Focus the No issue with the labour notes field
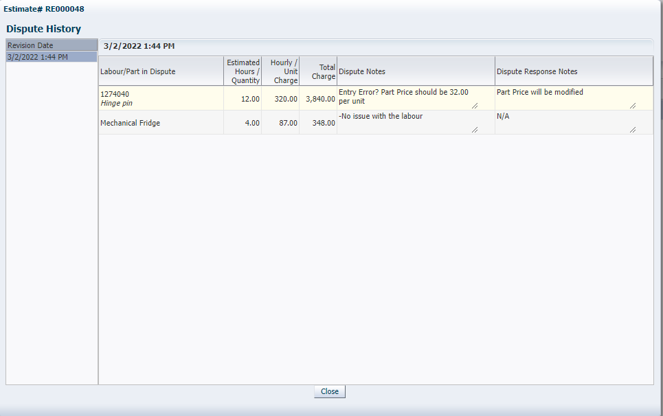The image size is (663, 416). pyautogui.click(x=408, y=122)
